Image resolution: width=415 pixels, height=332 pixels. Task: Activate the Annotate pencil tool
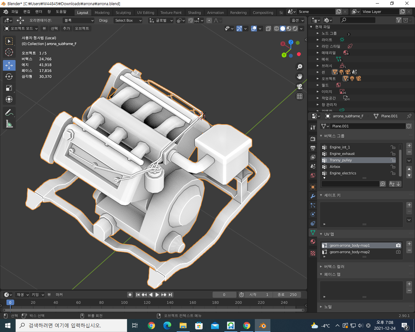point(9,113)
